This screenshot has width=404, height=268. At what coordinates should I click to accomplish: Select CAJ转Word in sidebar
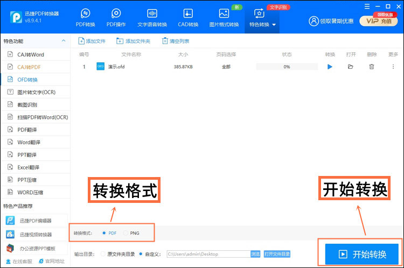tap(36, 54)
